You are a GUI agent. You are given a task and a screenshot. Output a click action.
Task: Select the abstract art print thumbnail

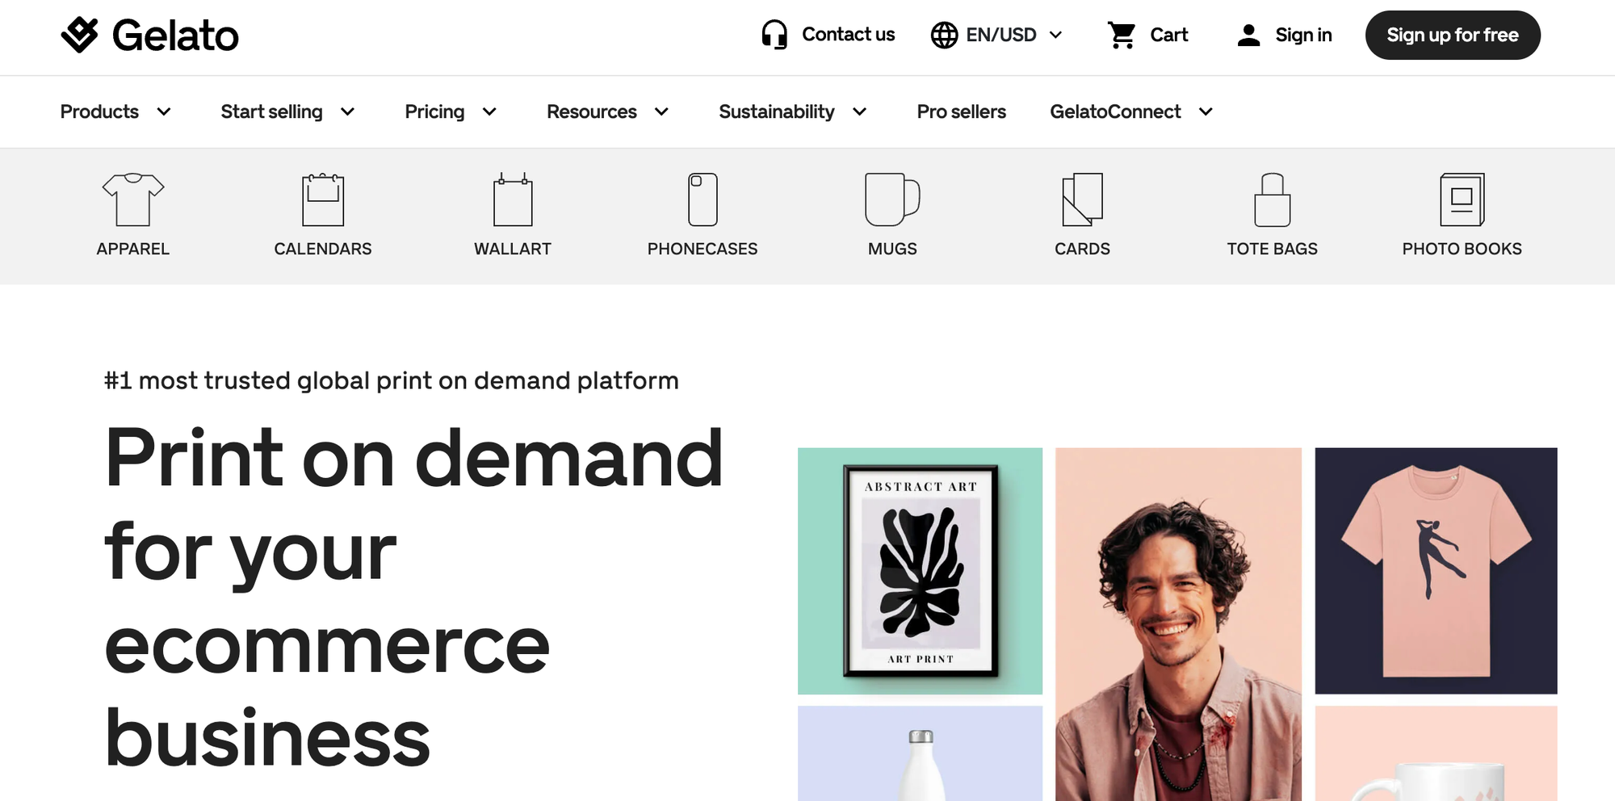tap(920, 571)
